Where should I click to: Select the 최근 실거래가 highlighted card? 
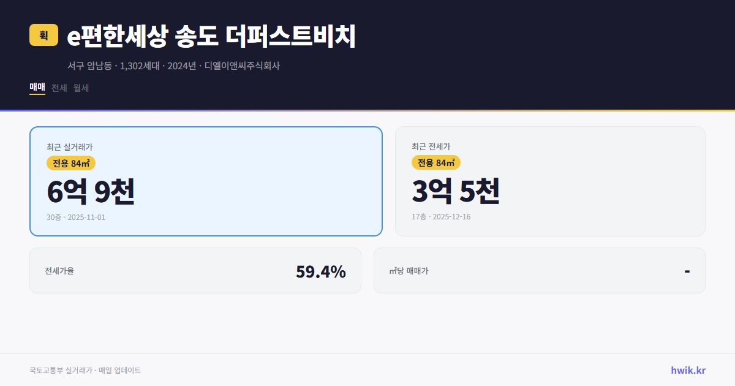click(205, 181)
